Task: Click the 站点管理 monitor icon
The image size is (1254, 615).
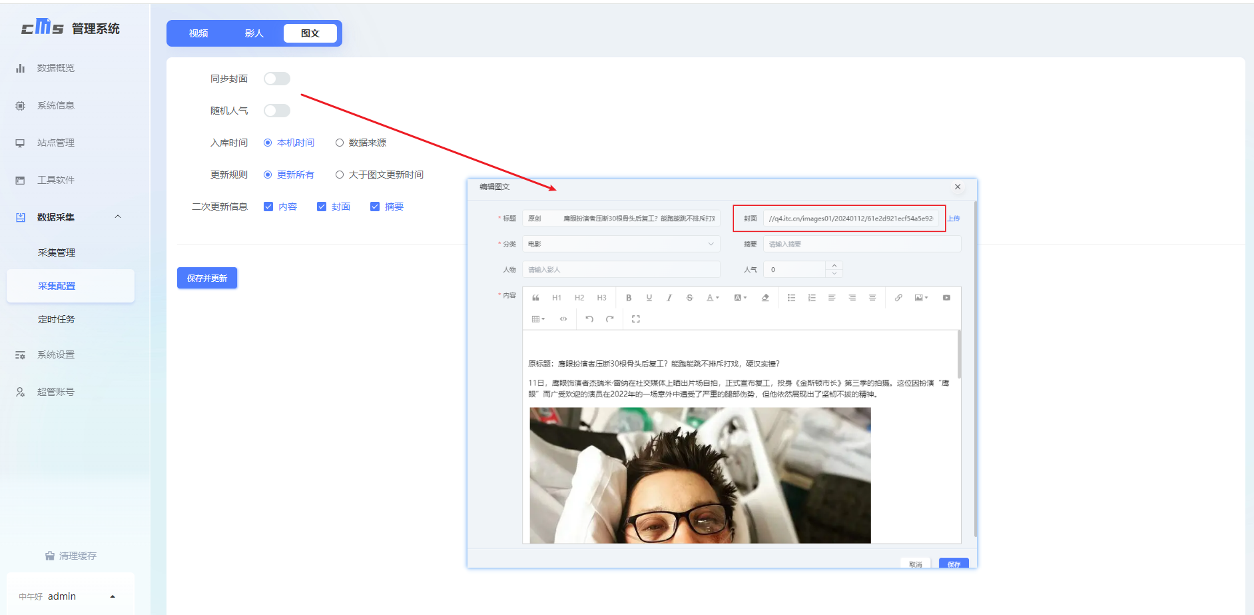Action: pos(20,143)
